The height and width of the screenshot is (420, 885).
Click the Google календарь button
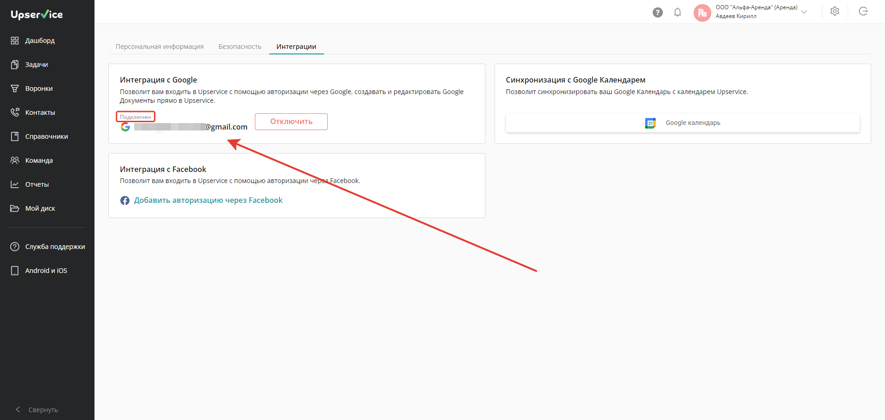[683, 123]
